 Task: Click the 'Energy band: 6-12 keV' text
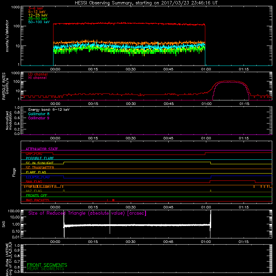point(49,110)
